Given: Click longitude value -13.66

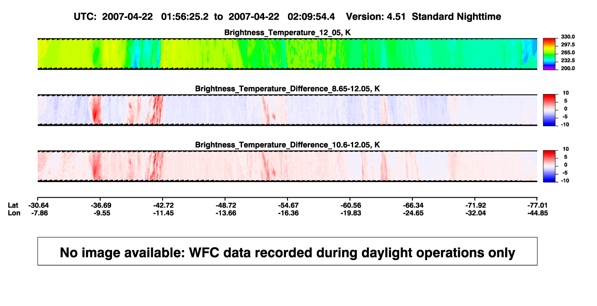Looking at the screenshot, I should (x=225, y=213).
